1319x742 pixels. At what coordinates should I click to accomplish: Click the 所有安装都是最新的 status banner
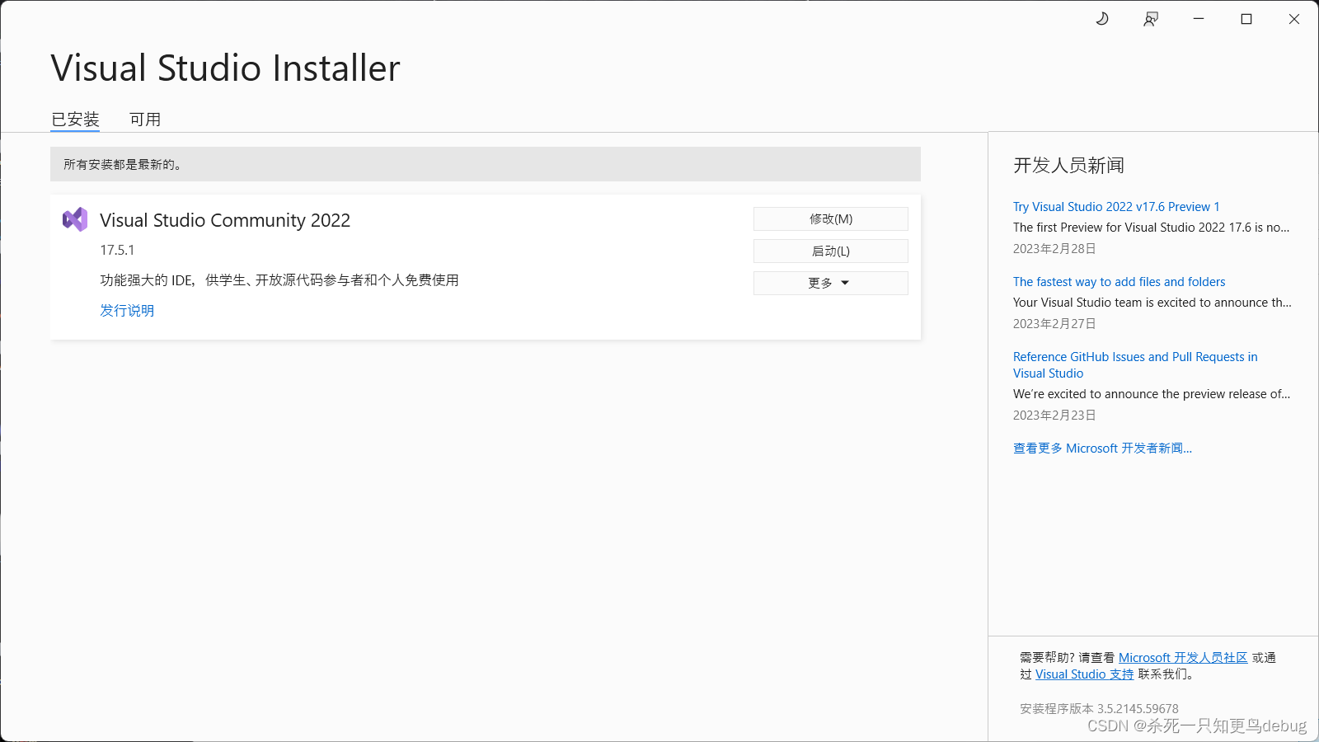pyautogui.click(x=486, y=164)
